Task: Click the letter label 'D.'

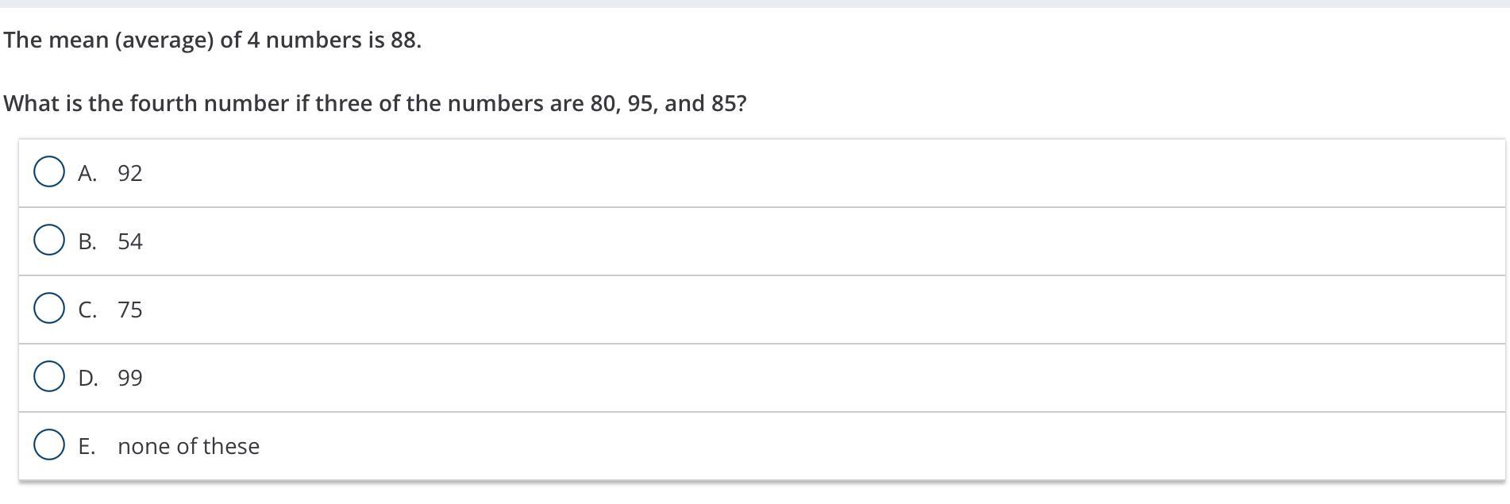Action: point(88,378)
